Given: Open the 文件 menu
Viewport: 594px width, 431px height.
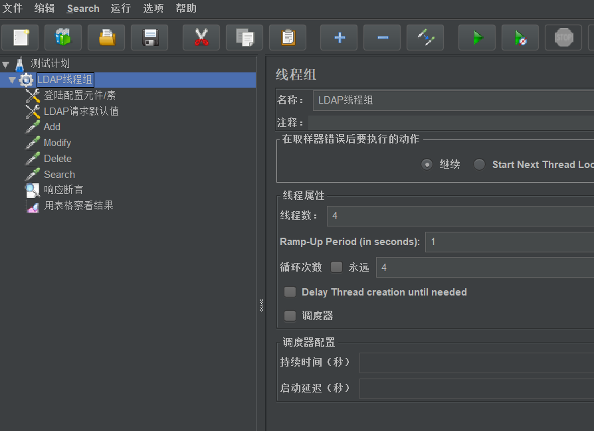Looking at the screenshot, I should (x=13, y=9).
